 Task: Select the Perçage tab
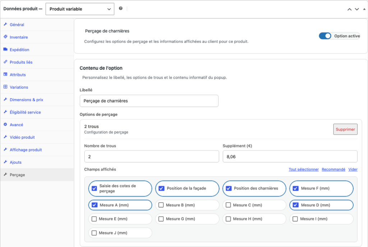pyautogui.click(x=37, y=175)
